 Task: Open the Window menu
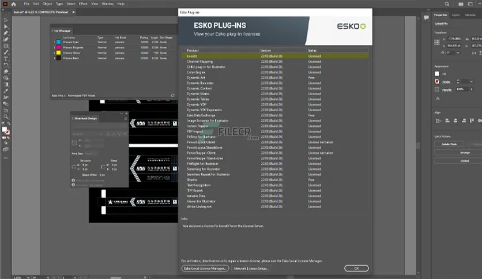pyautogui.click(x=108, y=4)
